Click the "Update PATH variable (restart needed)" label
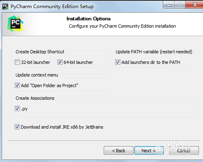Image resolution: width=203 pixels, height=162 pixels. click(x=154, y=52)
